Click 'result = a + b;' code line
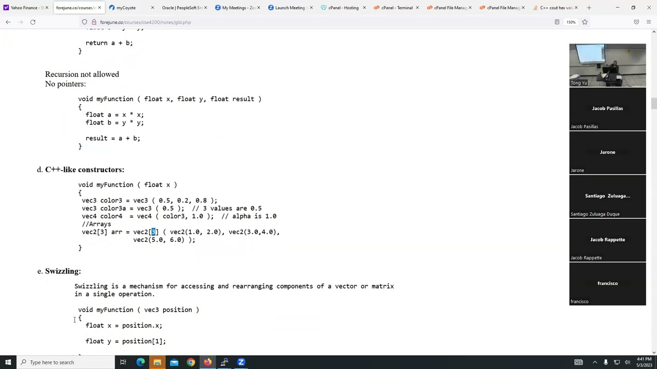This screenshot has height=369, width=657. pyautogui.click(x=113, y=138)
